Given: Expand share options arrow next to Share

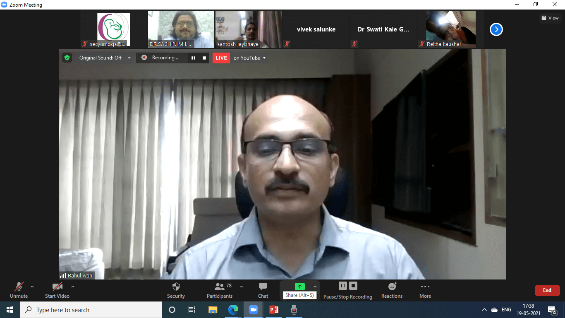Looking at the screenshot, I should tap(315, 287).
